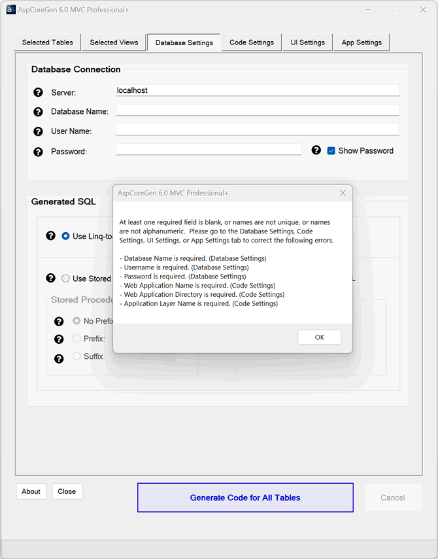Click the Password input field
The height and width of the screenshot is (559, 438).
pos(209,149)
